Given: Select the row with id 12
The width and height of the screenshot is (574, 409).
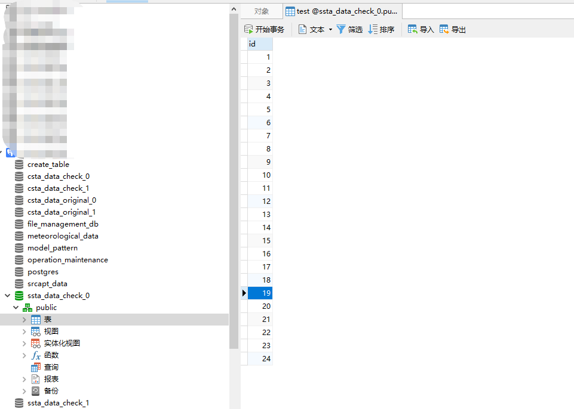Looking at the screenshot, I should coord(260,202).
